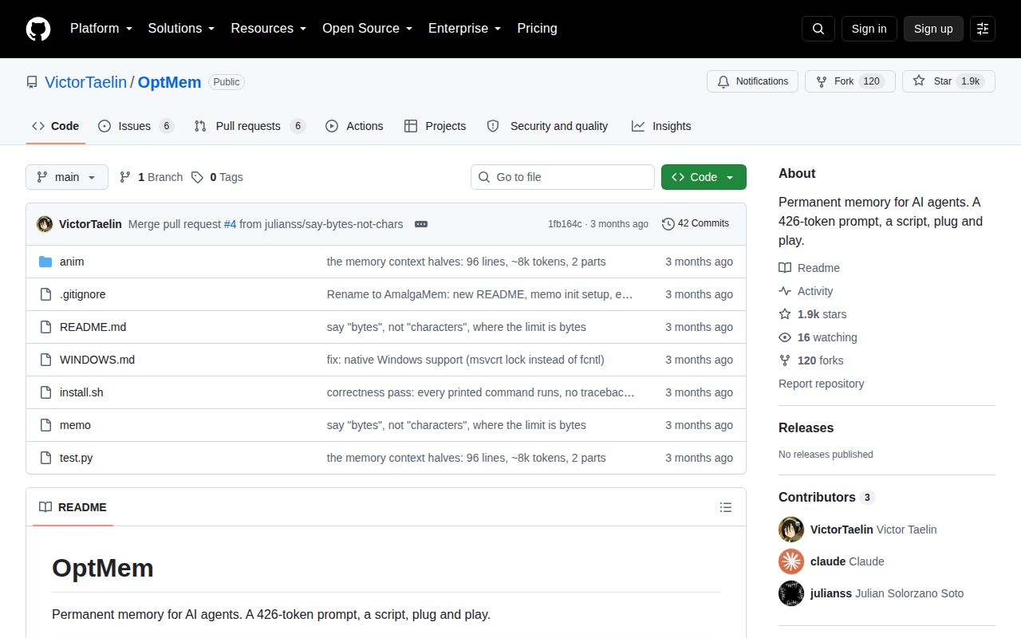Viewport: 1021px width, 638px height.
Task: Click the Go to file search field
Action: tap(562, 177)
